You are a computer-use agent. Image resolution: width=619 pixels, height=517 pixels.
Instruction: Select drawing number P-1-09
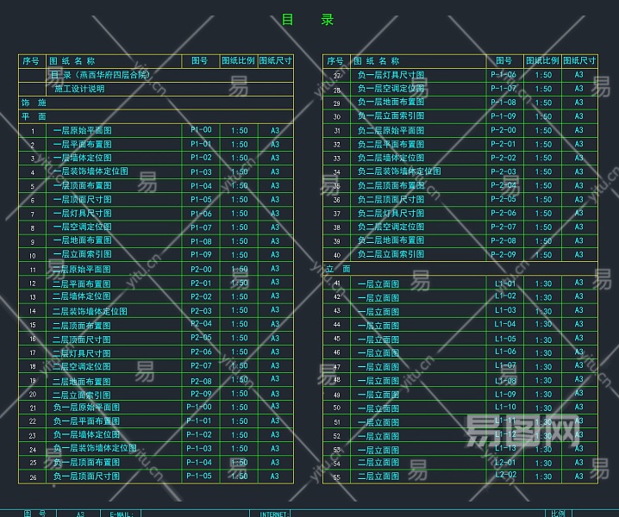coord(503,116)
